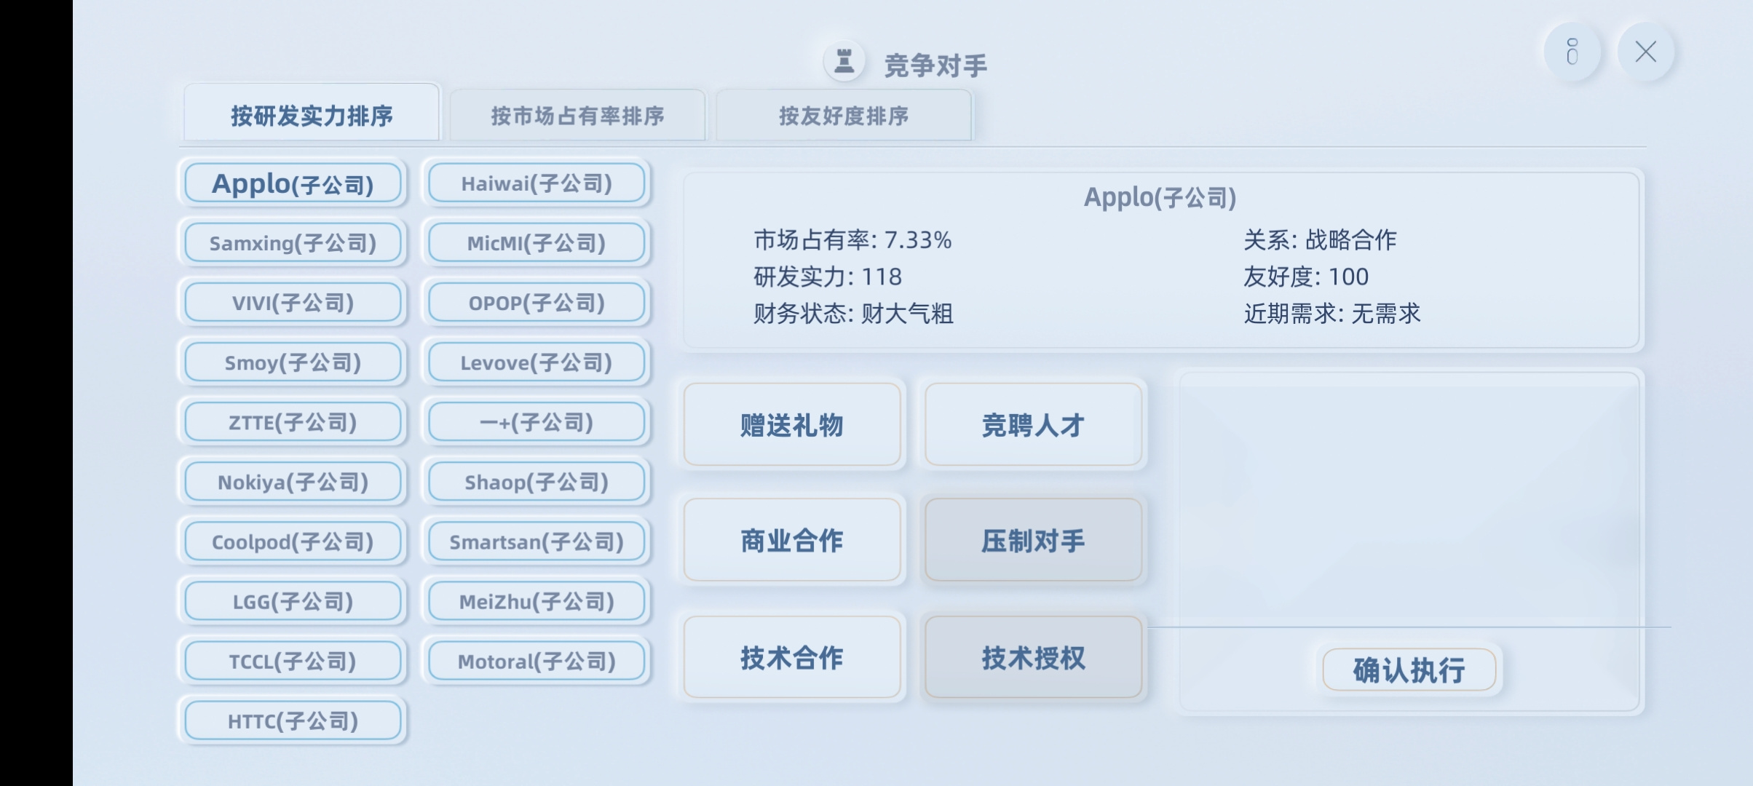Click the 赠送礼物 action button
This screenshot has height=786, width=1753.
pos(792,425)
